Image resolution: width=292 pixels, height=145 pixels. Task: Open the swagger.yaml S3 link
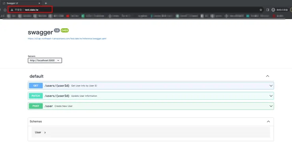pyautogui.click(x=67, y=39)
